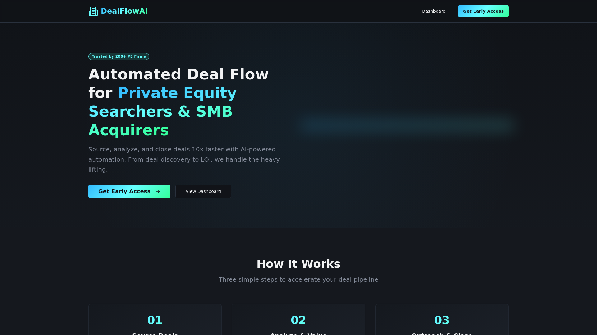Click the arrow icon in the hero button
The height and width of the screenshot is (335, 597).
tap(158, 191)
